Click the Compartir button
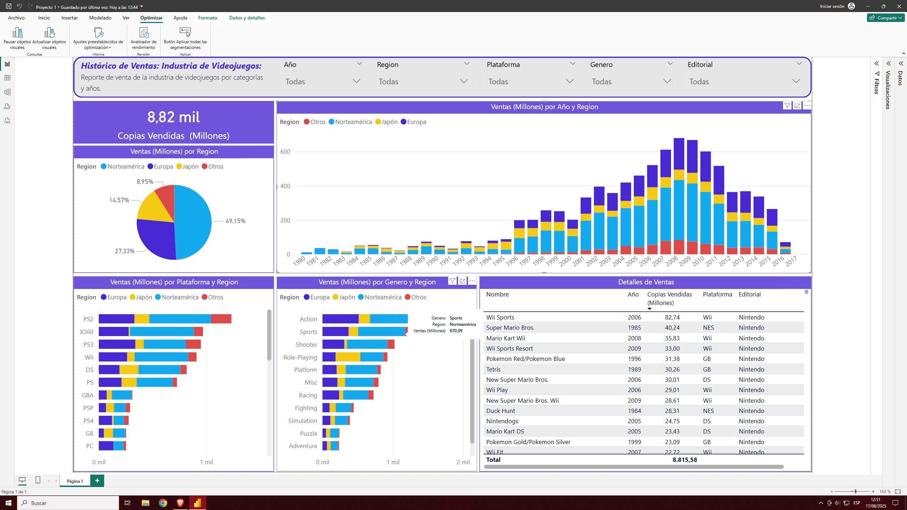Screen dimensions: 907x510 [x=885, y=18]
